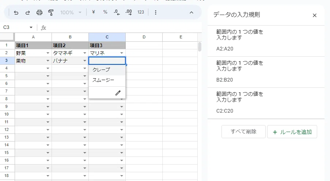Open the name box dropdown next to C3

coord(31,27)
